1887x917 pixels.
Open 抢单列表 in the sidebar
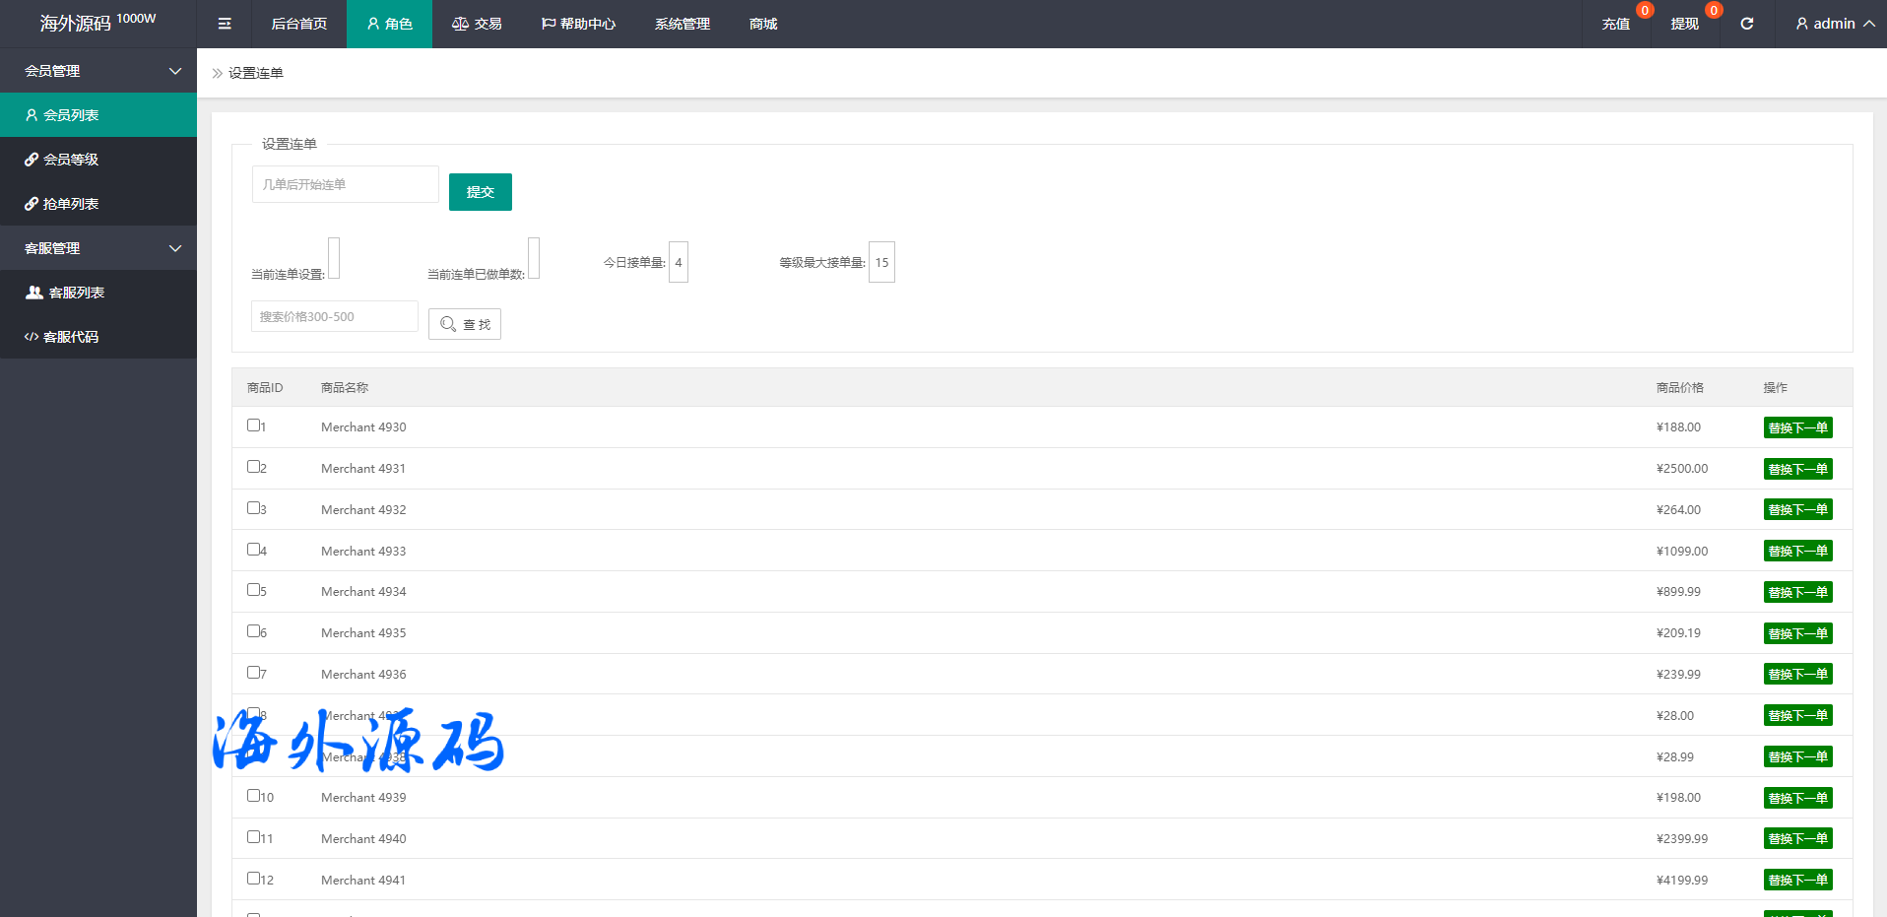[71, 204]
